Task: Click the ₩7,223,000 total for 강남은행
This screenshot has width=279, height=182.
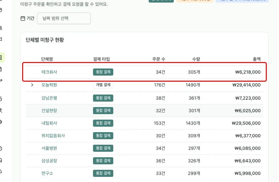Action: (x=248, y=98)
